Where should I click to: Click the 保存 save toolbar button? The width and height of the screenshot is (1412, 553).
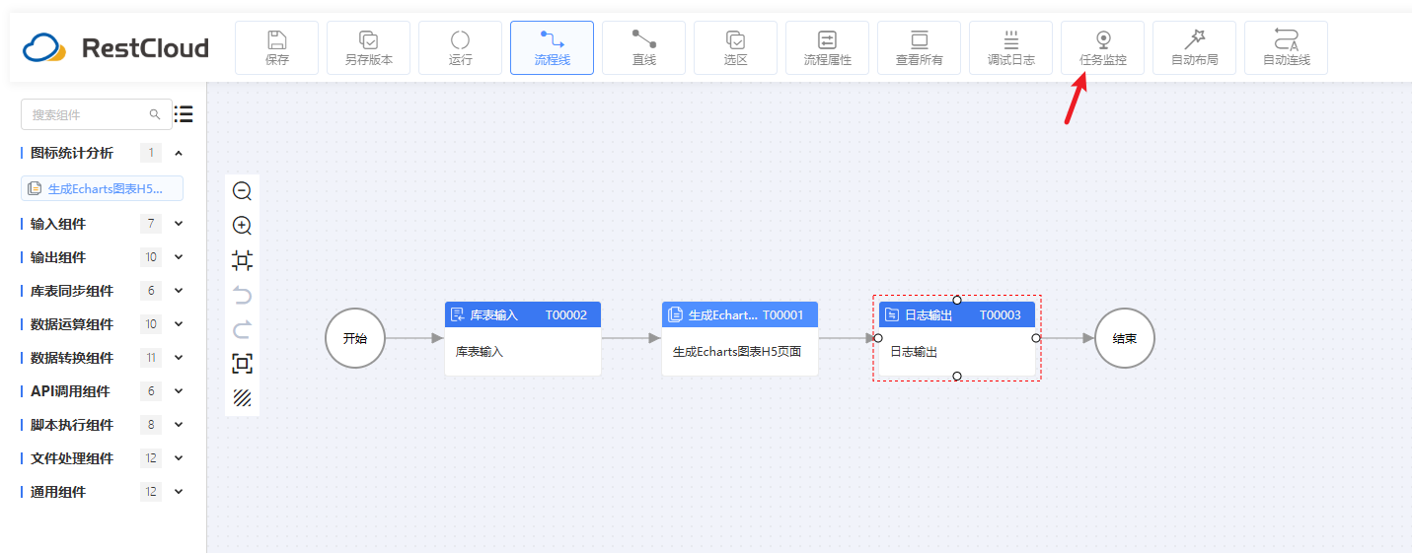[276, 47]
